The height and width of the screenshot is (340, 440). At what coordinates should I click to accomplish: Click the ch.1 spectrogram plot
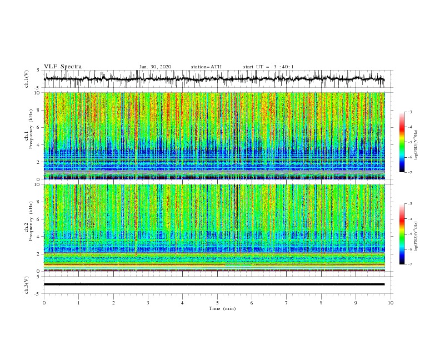214,136
